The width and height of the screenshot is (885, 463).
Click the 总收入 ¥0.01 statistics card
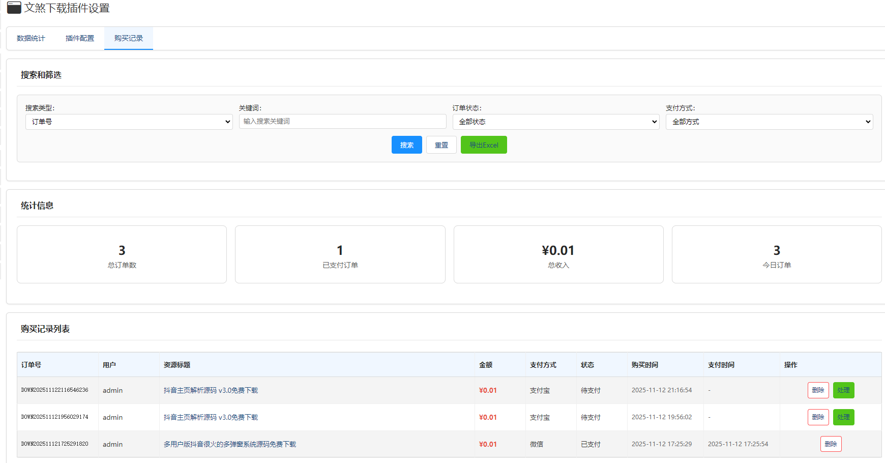pos(558,254)
